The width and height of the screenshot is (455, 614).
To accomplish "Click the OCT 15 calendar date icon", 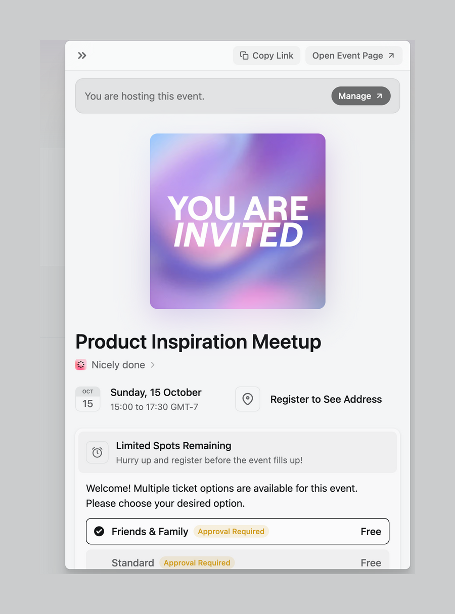I will (x=87, y=399).
